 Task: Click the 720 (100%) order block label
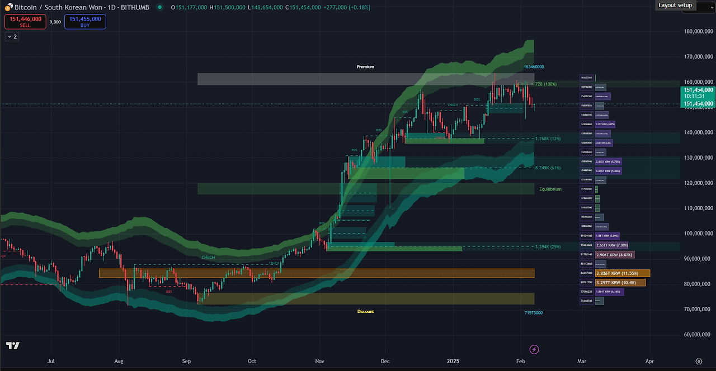[x=545, y=84]
